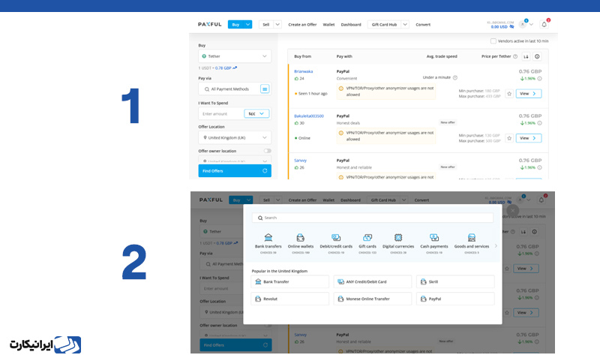Expand profile chevron next to avatar, upper screenshot
Image resolution: width=600 pixels, height=358 pixels.
point(531,25)
